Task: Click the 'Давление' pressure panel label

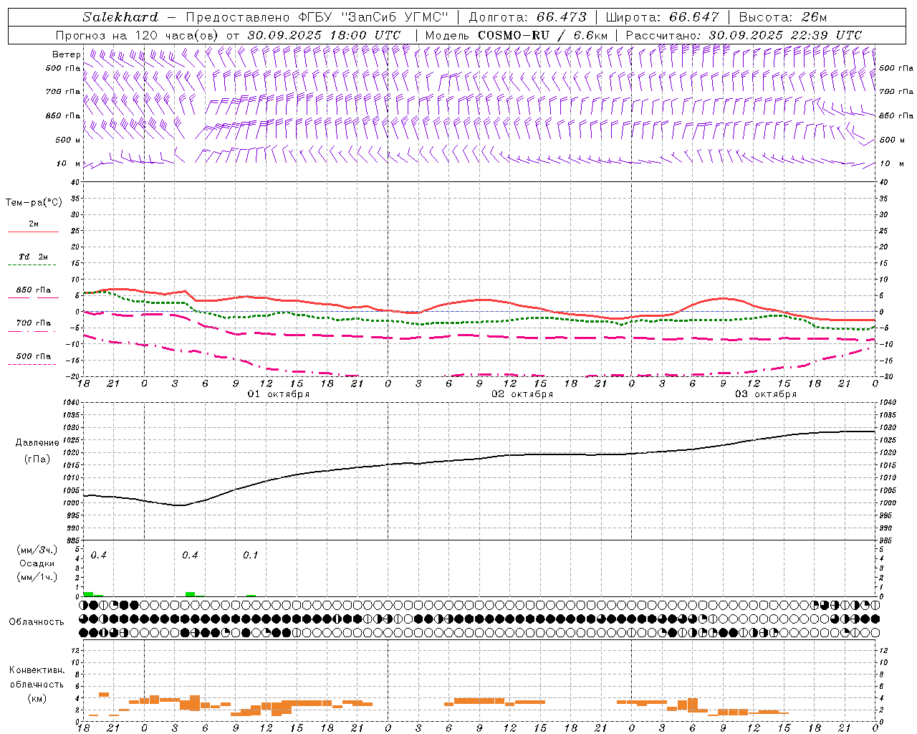Action: tap(37, 443)
